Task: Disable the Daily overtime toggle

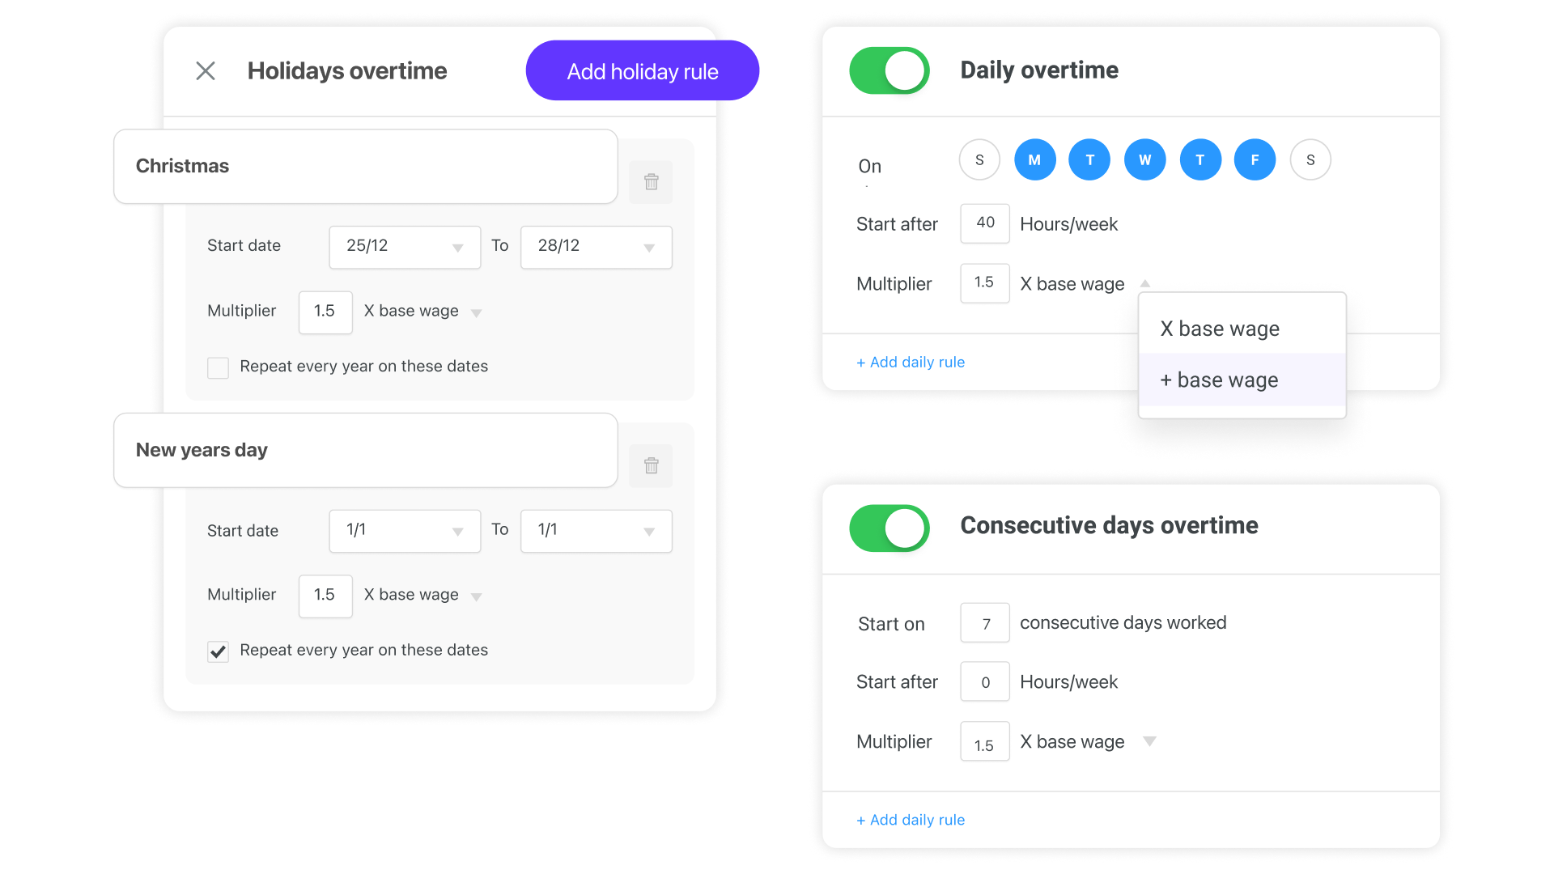Action: coord(890,70)
